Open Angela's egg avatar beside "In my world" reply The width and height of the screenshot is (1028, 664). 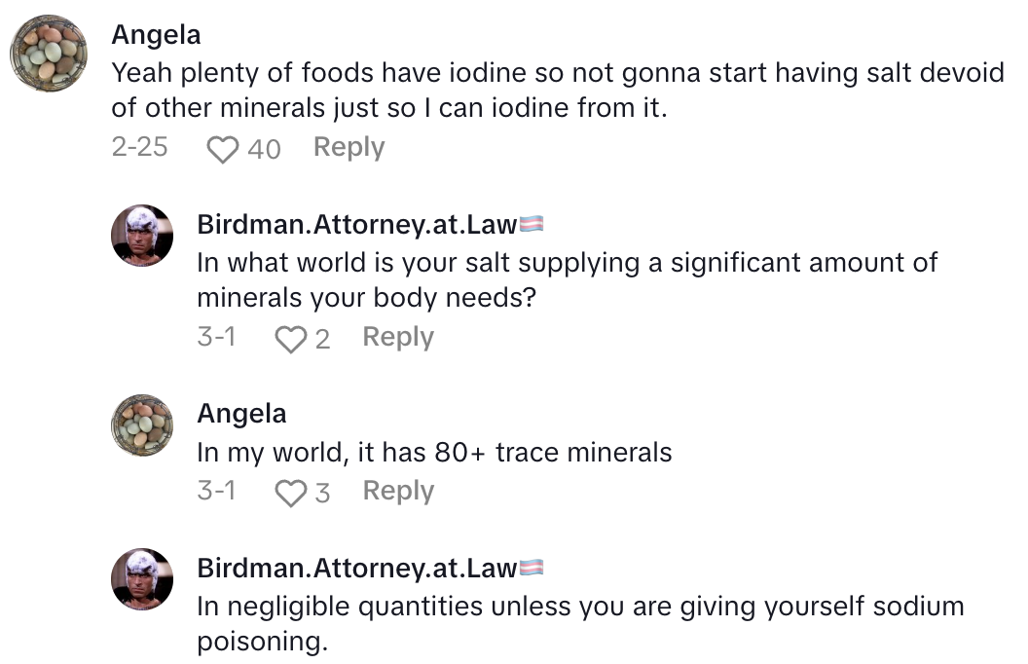(x=142, y=425)
